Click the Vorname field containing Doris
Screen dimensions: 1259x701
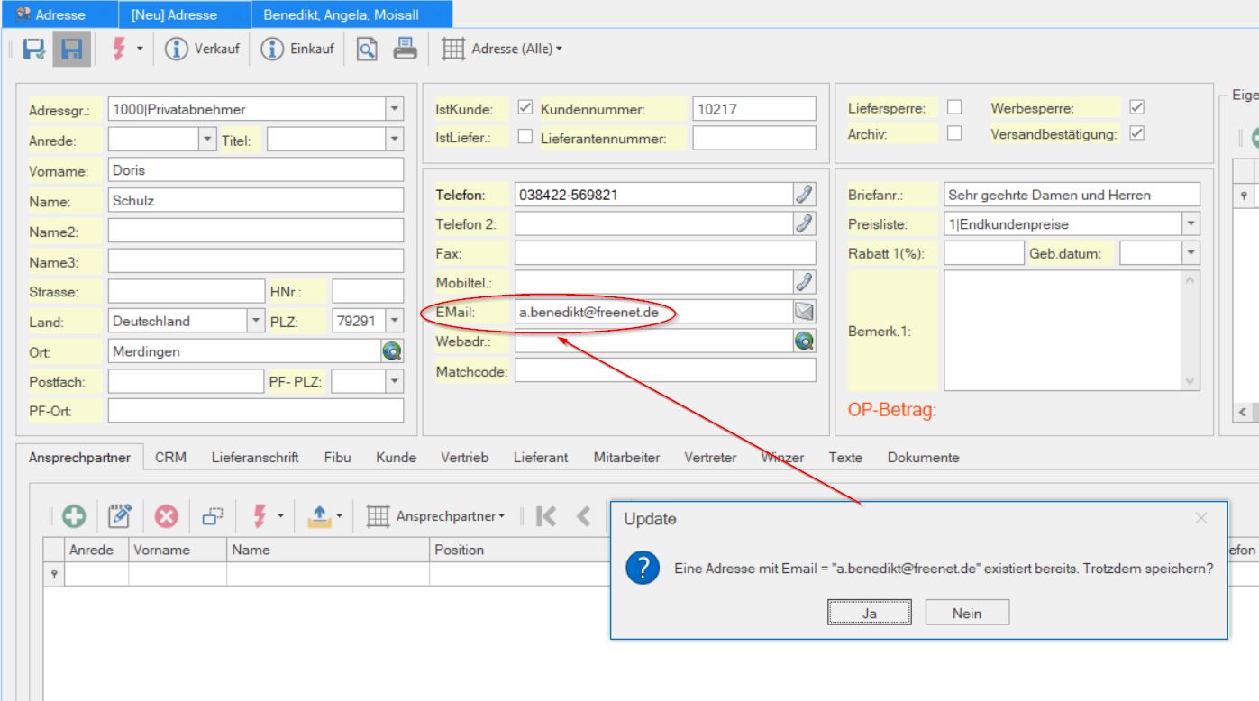(x=256, y=169)
